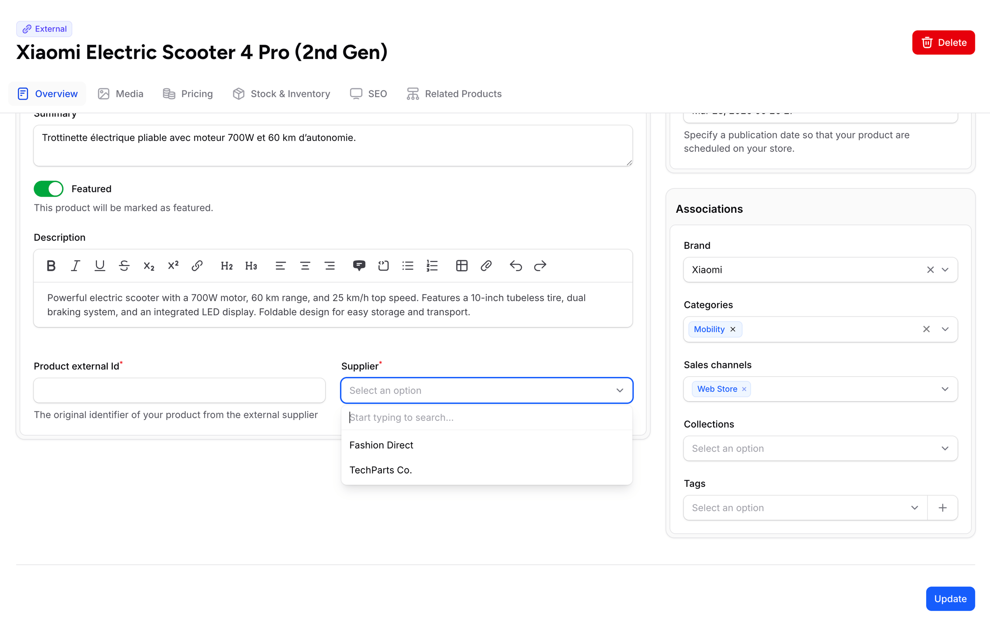This screenshot has height=619, width=990.
Task: Attach a file with paperclip icon
Action: point(486,266)
